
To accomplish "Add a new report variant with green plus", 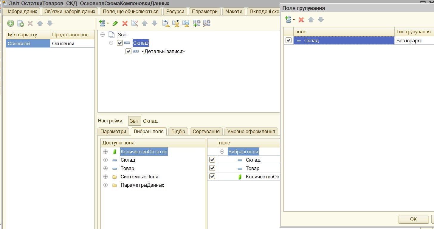I will (x=11, y=23).
